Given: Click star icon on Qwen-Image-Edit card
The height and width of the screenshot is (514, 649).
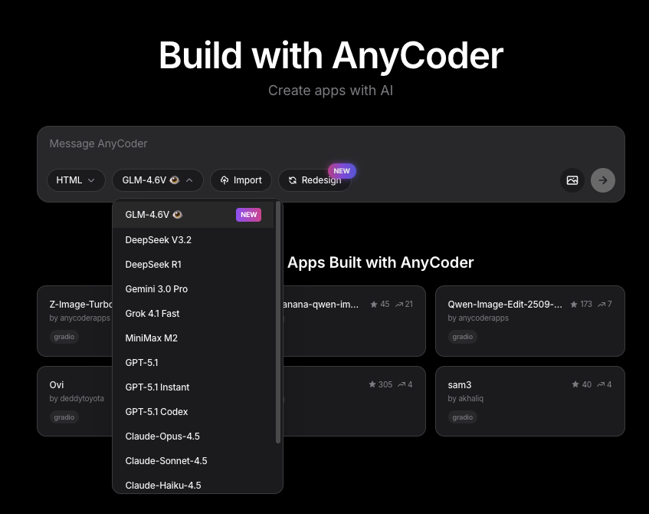Looking at the screenshot, I should [x=574, y=305].
